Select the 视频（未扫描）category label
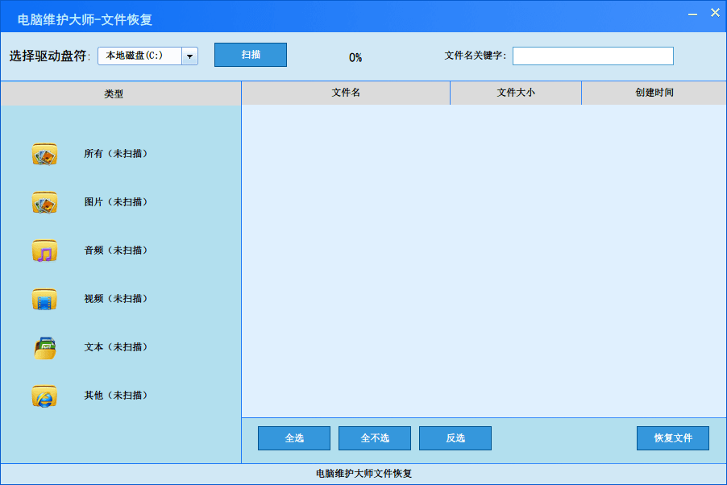This screenshot has width=727, height=485. (x=116, y=299)
